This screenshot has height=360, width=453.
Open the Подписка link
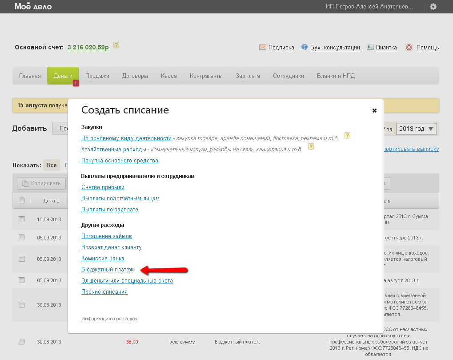click(x=281, y=48)
